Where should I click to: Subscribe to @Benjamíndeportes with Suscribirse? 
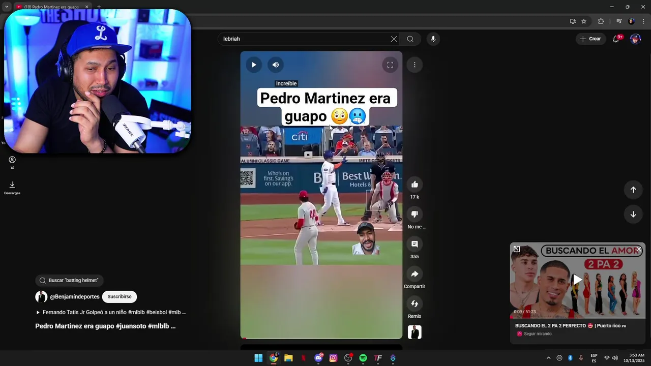[120, 297]
